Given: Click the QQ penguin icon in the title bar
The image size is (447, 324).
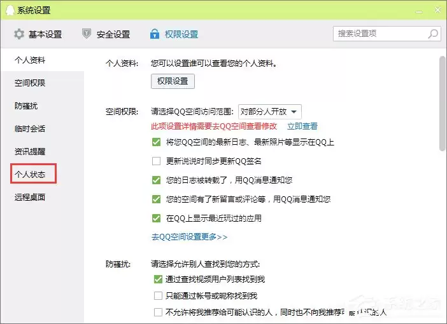Looking at the screenshot, I should click(10, 10).
